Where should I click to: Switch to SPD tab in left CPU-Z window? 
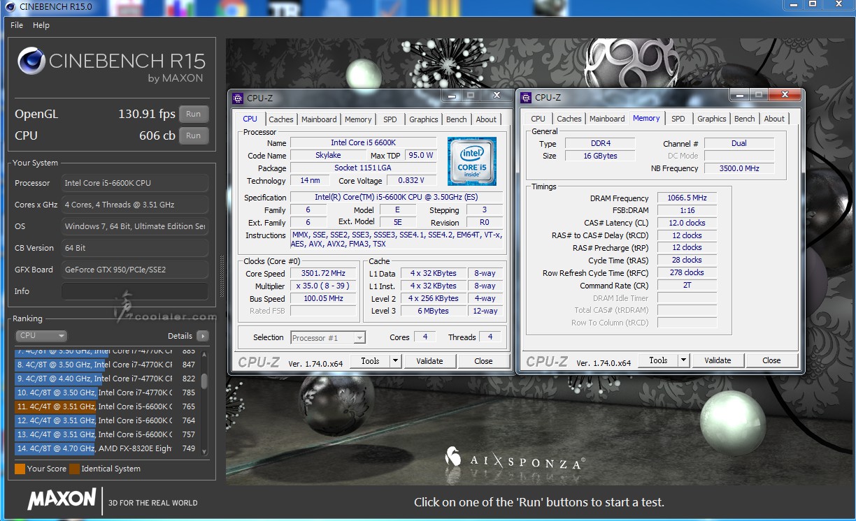(x=390, y=119)
